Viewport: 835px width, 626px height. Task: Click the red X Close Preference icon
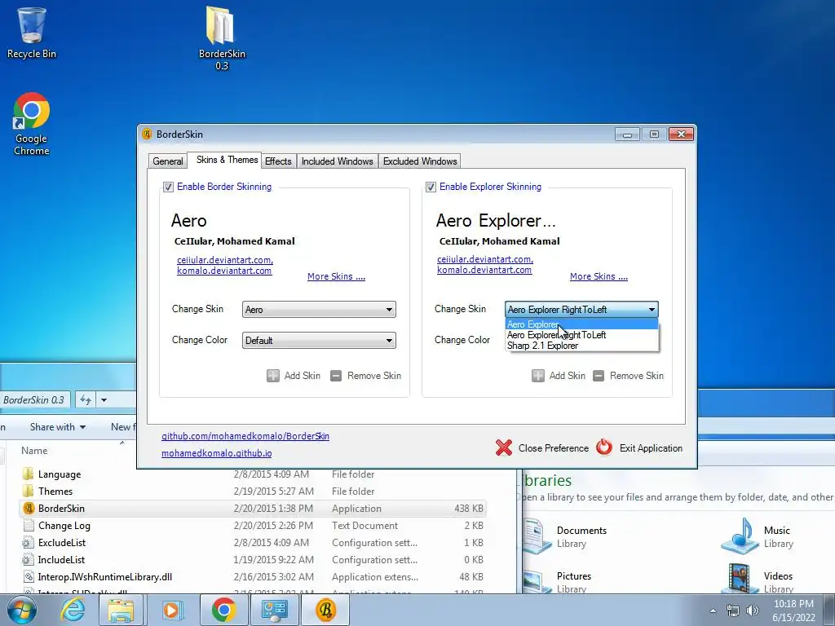pyautogui.click(x=504, y=447)
